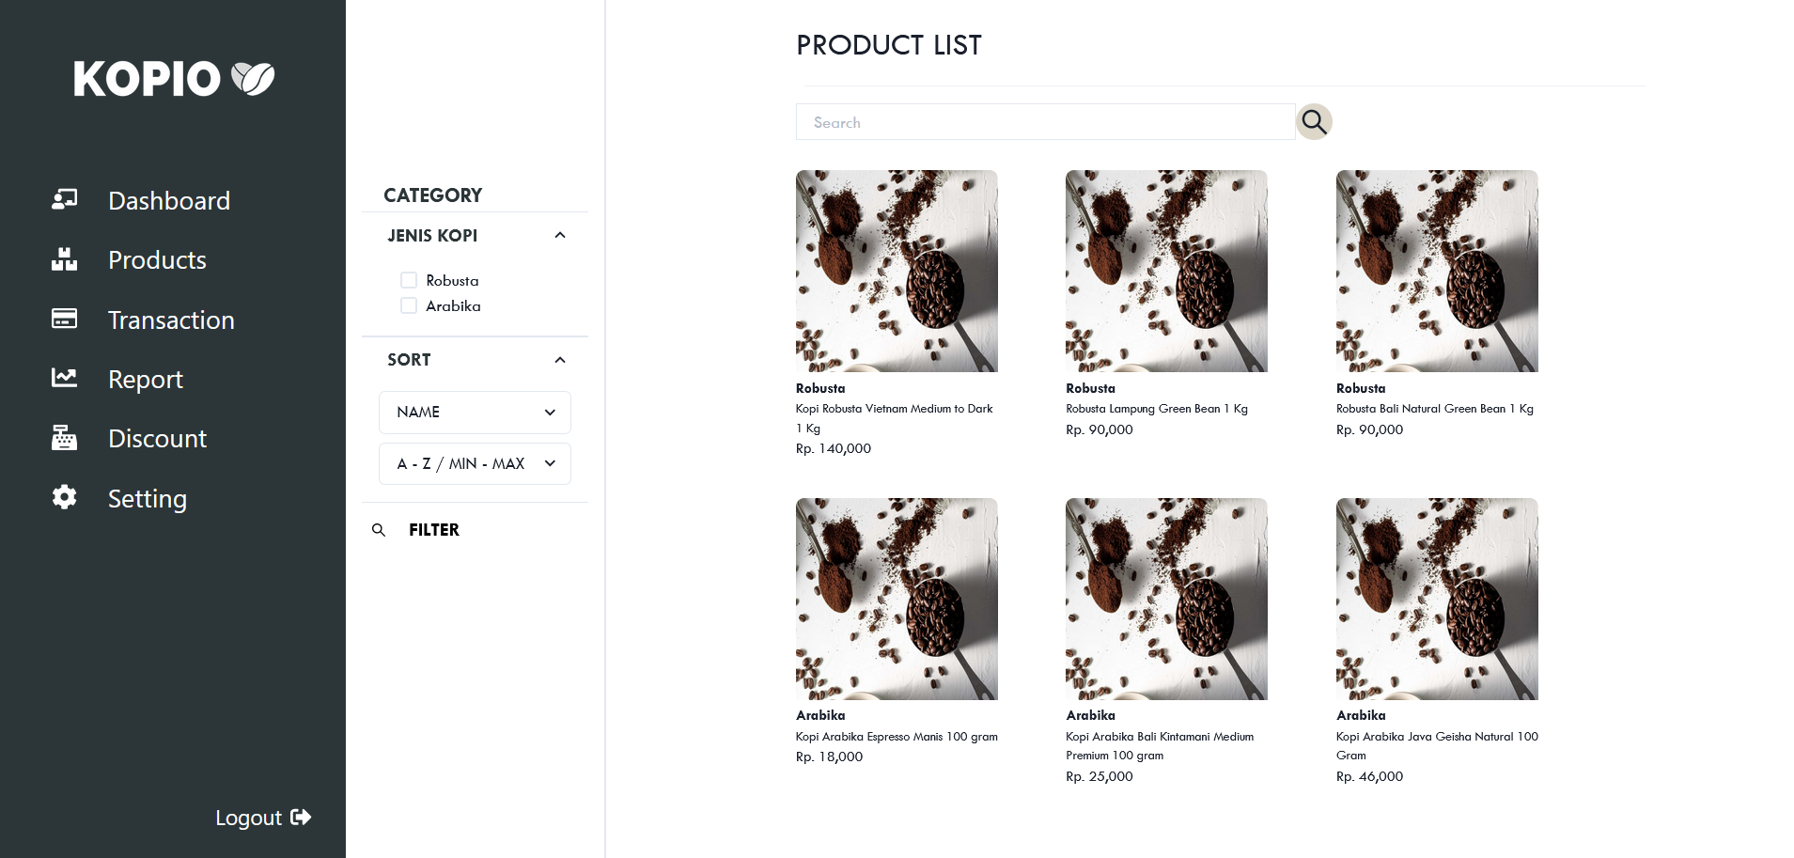Click the Products boxes icon
This screenshot has width=1794, height=858.
point(64,259)
